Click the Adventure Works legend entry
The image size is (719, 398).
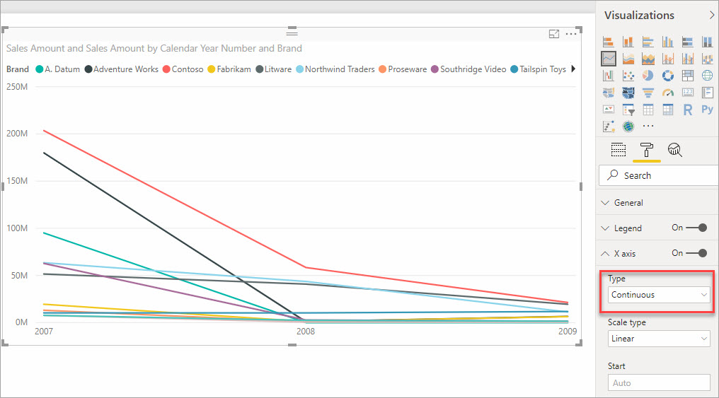[122, 69]
